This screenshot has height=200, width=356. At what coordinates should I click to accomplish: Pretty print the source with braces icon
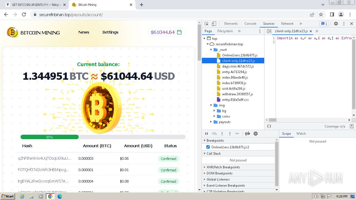[269, 126]
